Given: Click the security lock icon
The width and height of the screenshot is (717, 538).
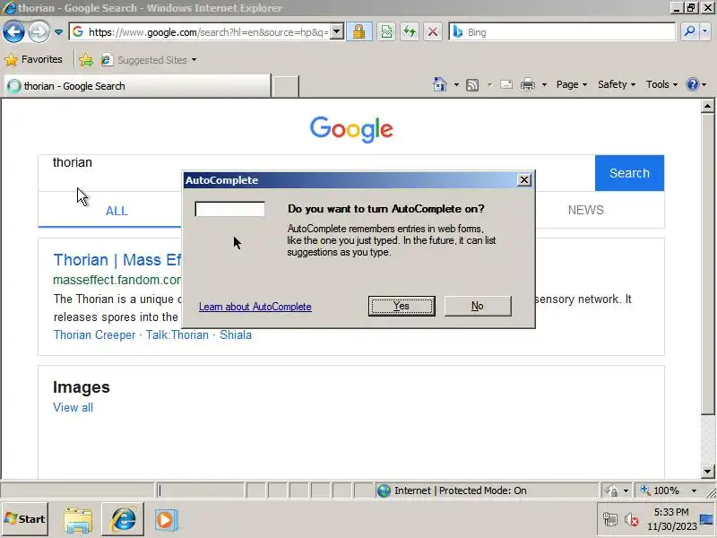Looking at the screenshot, I should coord(359,31).
